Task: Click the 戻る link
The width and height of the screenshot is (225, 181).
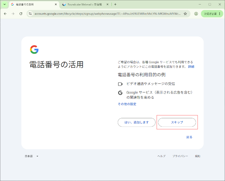Action: 189,137
